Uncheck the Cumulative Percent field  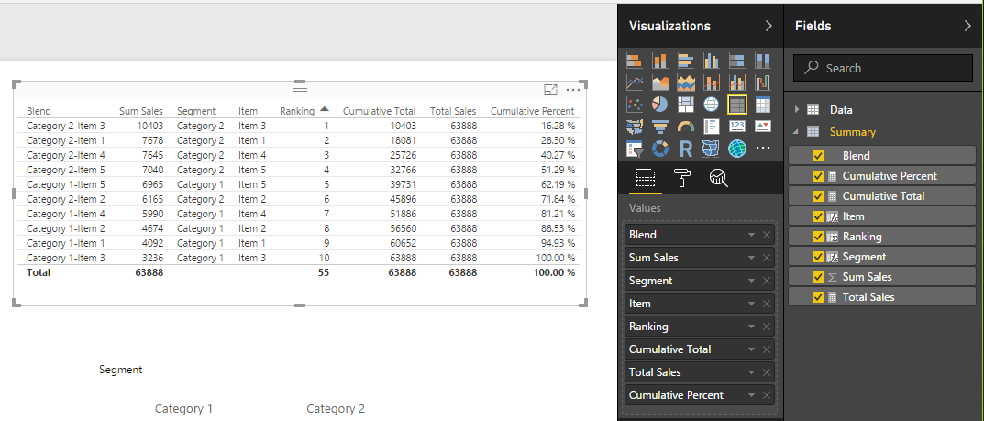point(818,176)
